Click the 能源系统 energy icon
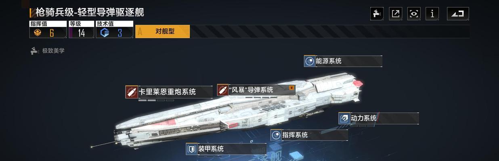 coord(310,61)
